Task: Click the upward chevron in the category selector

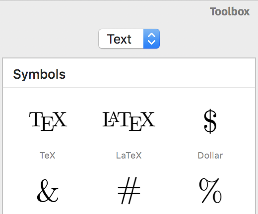Action: [x=151, y=35]
